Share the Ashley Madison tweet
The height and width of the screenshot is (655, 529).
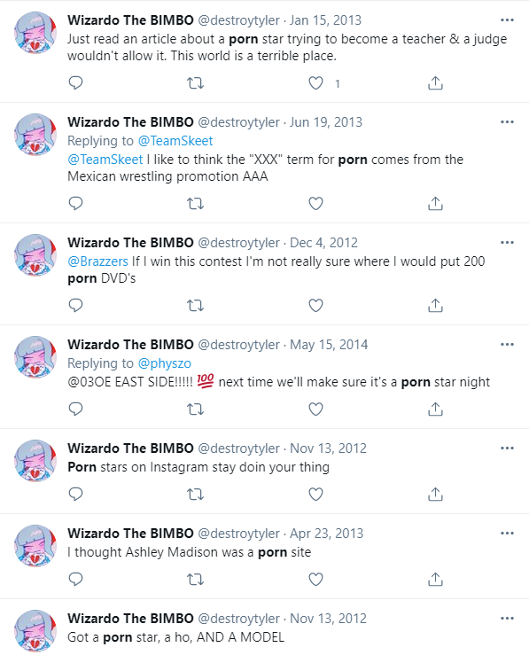point(435,580)
